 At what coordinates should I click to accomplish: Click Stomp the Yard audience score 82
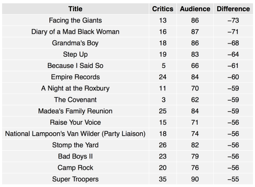195,145
